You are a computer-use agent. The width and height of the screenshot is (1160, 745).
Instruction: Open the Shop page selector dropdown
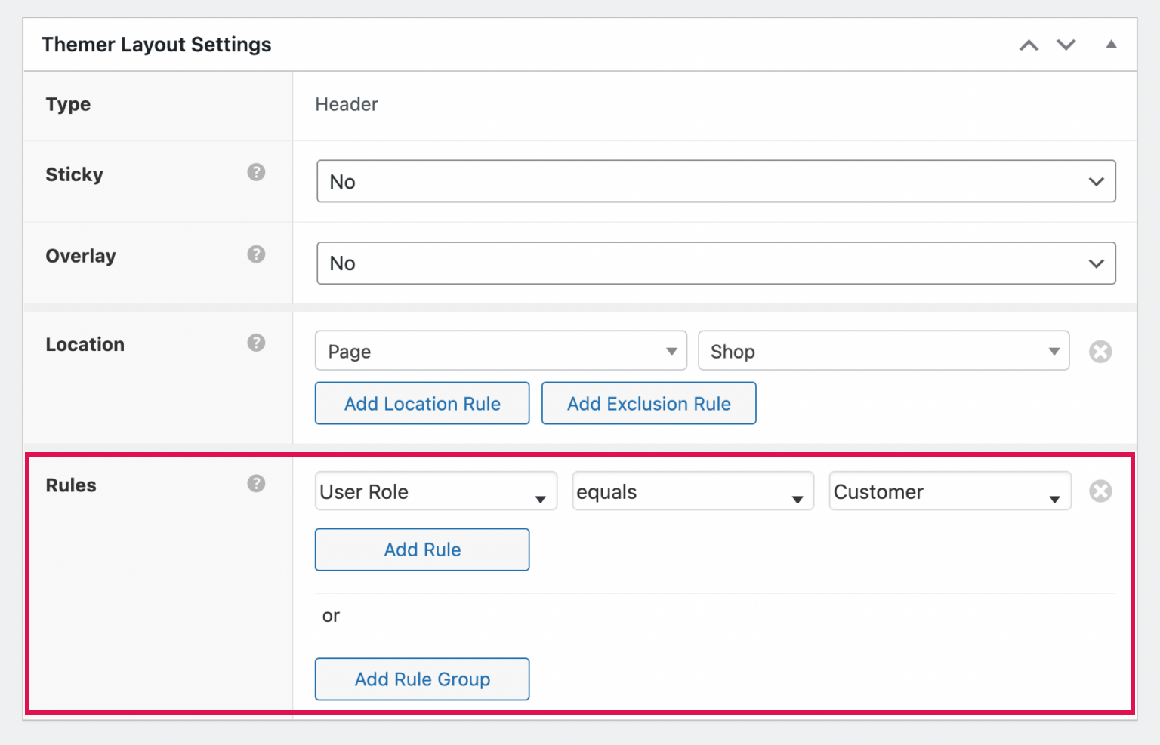pyautogui.click(x=883, y=352)
